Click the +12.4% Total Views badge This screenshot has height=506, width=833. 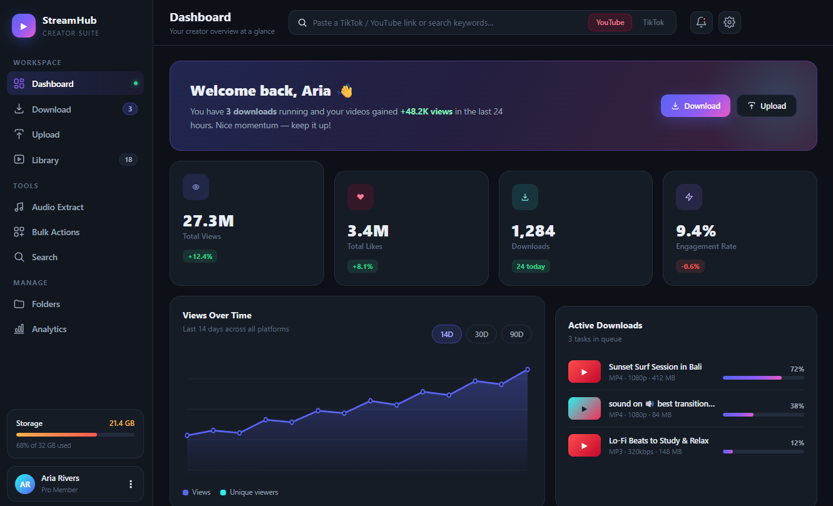[x=200, y=256]
